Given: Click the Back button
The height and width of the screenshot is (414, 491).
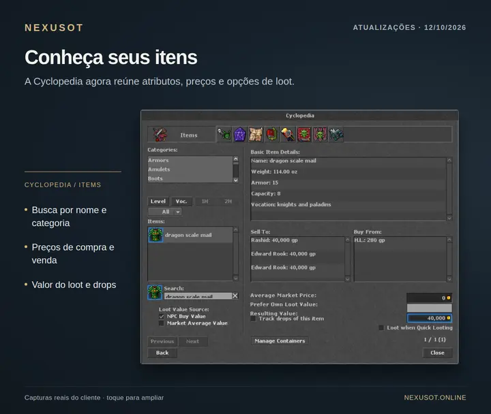Looking at the screenshot, I should pyautogui.click(x=162, y=353).
